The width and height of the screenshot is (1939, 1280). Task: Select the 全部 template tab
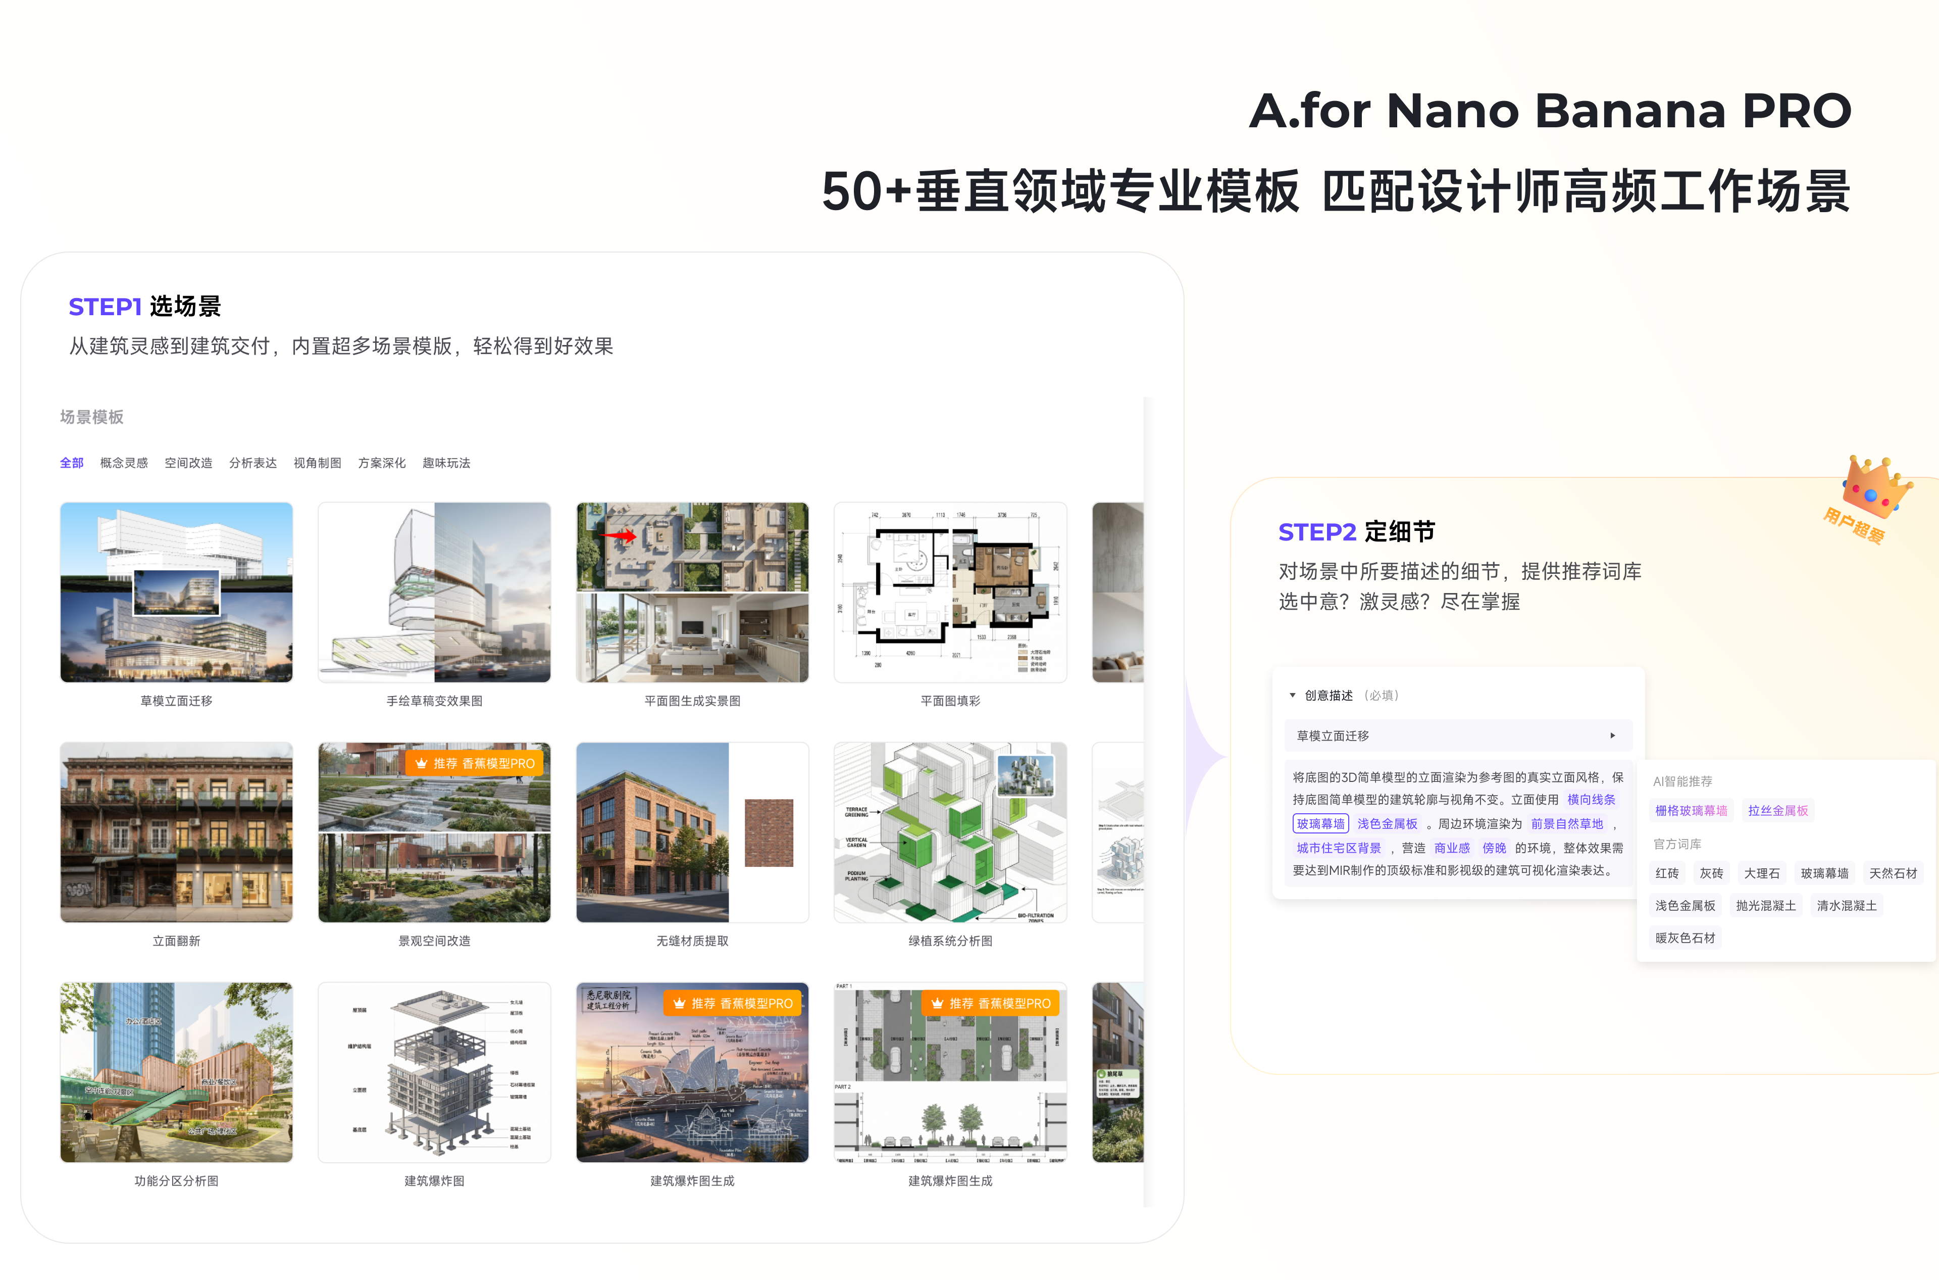(x=72, y=463)
